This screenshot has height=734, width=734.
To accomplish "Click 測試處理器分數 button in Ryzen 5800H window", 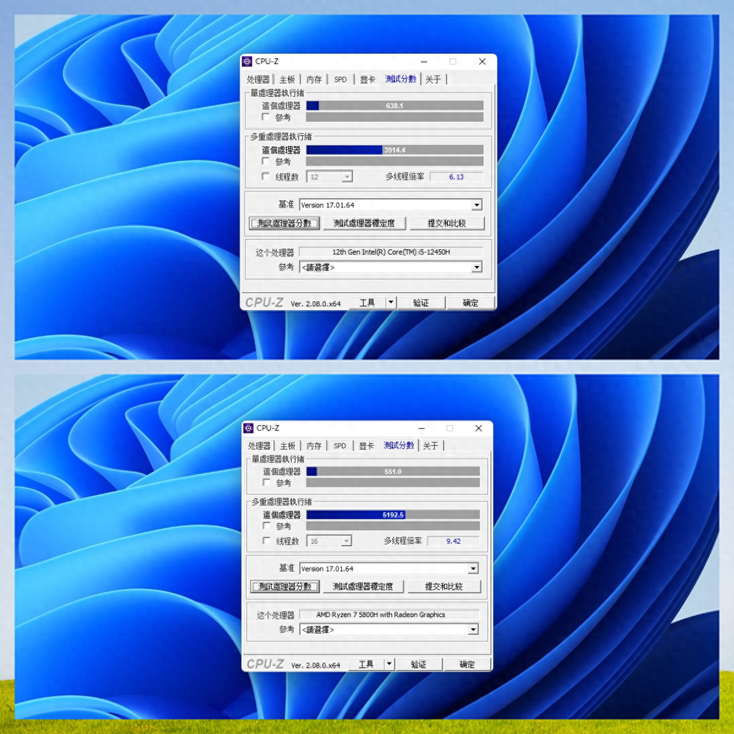I will [285, 587].
